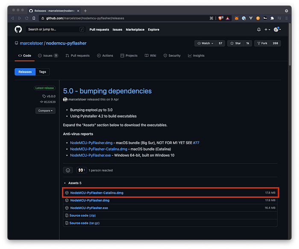Viewport: 299px width, 249px height.
Task: Open issue #77 link
Action: (x=196, y=143)
